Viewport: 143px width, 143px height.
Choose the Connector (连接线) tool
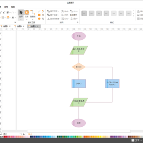(x=33, y=14)
